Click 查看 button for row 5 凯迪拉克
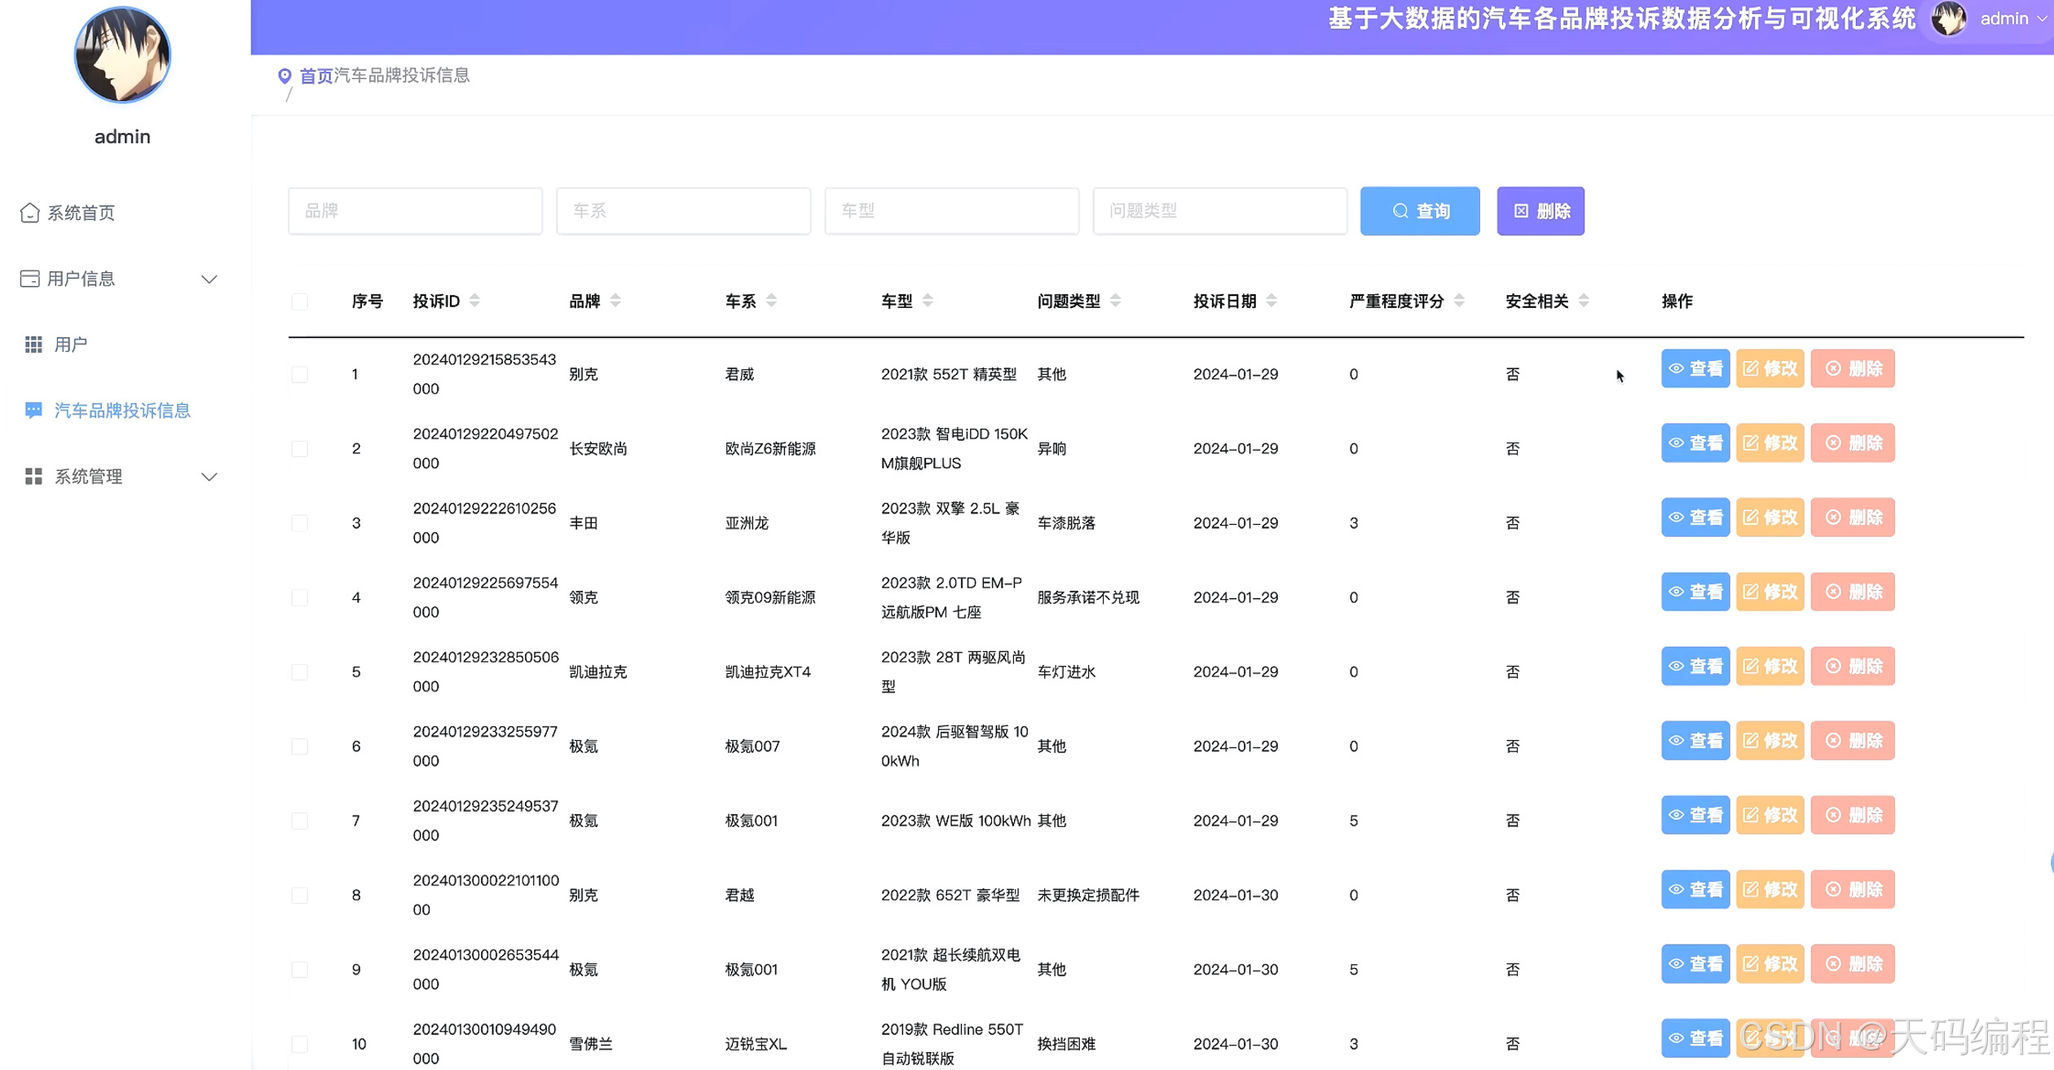Screen dimensions: 2054x1070 (x=1695, y=666)
